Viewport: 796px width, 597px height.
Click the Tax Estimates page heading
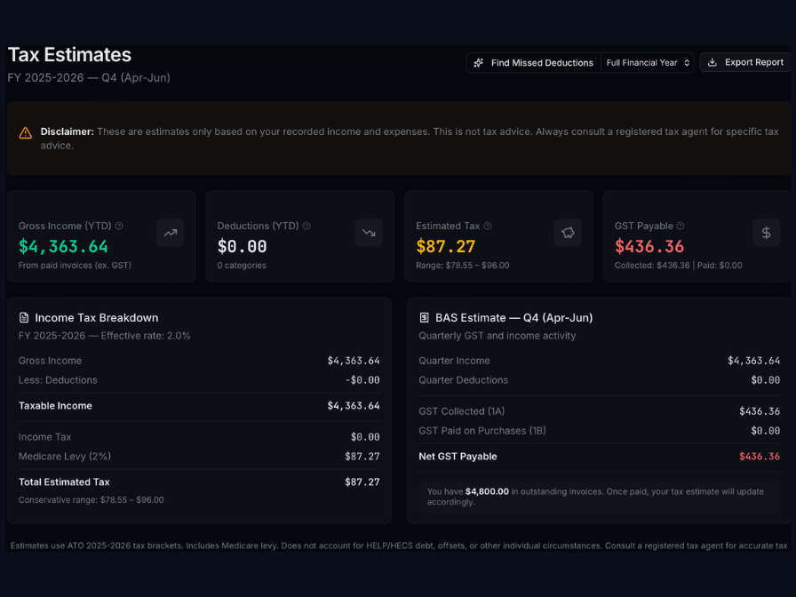[69, 55]
